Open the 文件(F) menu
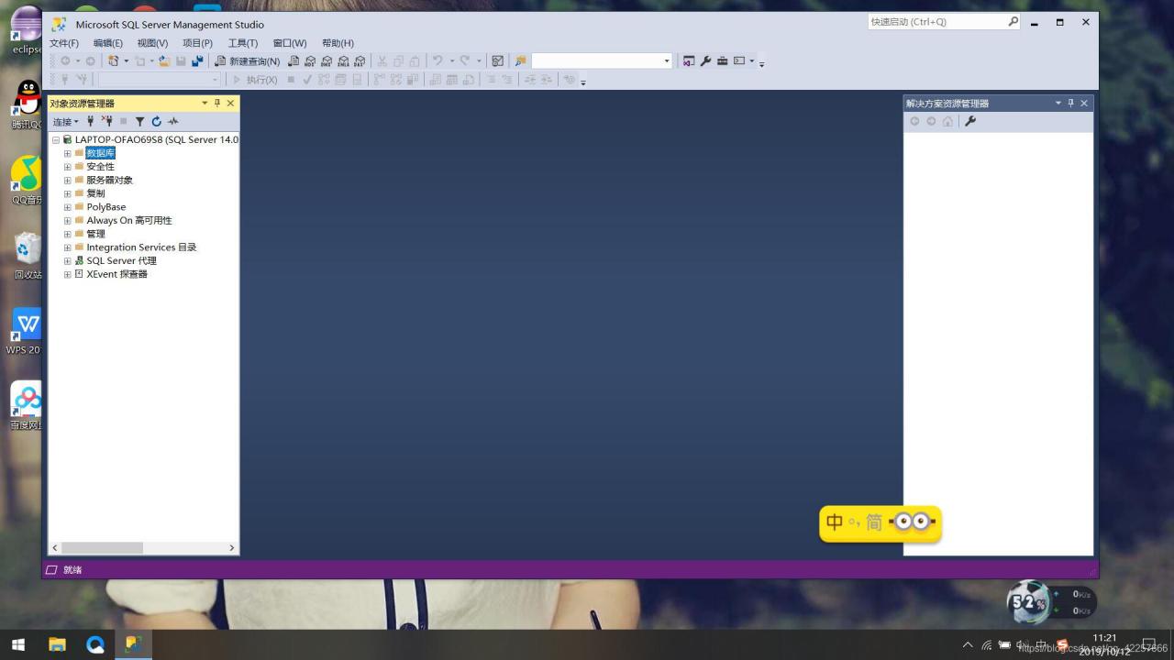The height and width of the screenshot is (660, 1174). coord(64,43)
